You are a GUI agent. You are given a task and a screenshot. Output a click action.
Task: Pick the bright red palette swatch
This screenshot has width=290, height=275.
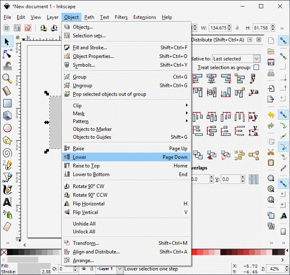pyautogui.click(x=194, y=252)
